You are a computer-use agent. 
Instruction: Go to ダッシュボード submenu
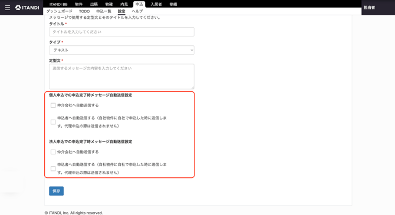click(x=59, y=11)
